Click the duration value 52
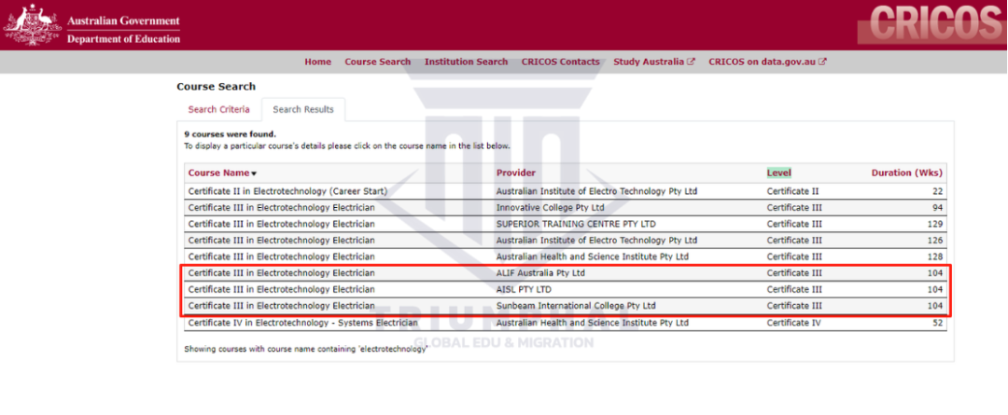Screen dimensions: 1008x415 point(937,323)
